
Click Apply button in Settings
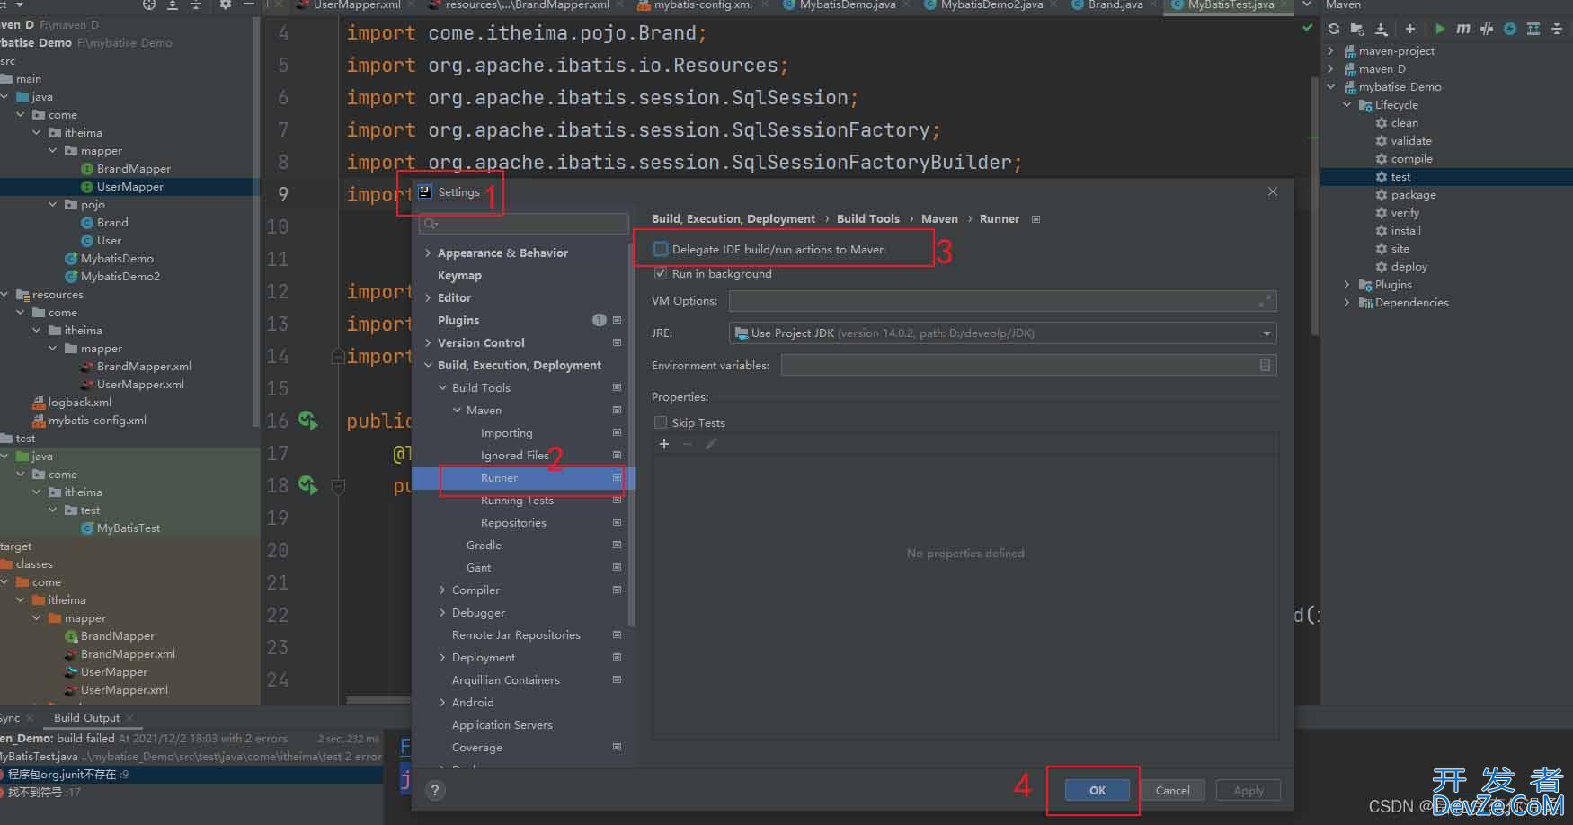(1249, 790)
